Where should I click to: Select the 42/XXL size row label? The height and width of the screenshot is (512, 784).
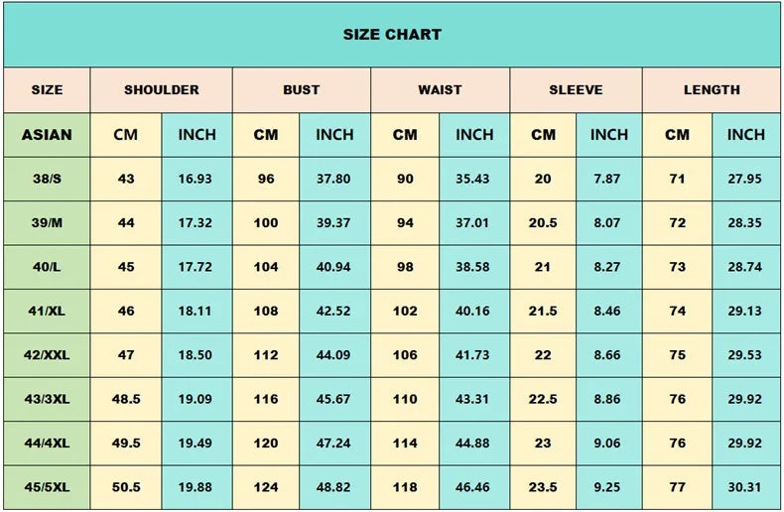[47, 355]
